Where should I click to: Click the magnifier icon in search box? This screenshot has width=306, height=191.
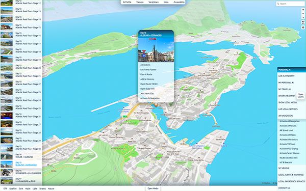coord(278,4)
